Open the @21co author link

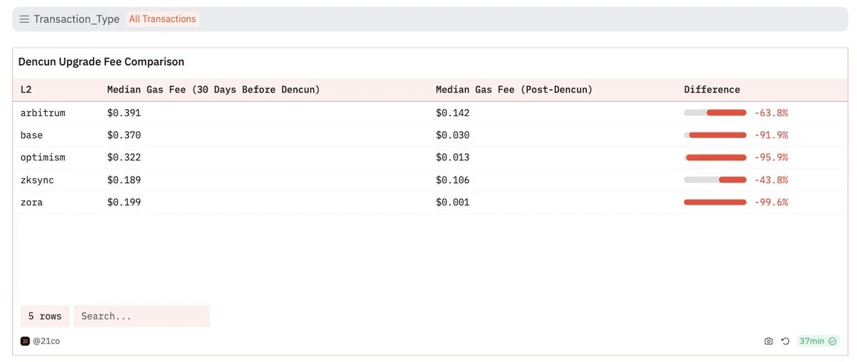point(46,341)
